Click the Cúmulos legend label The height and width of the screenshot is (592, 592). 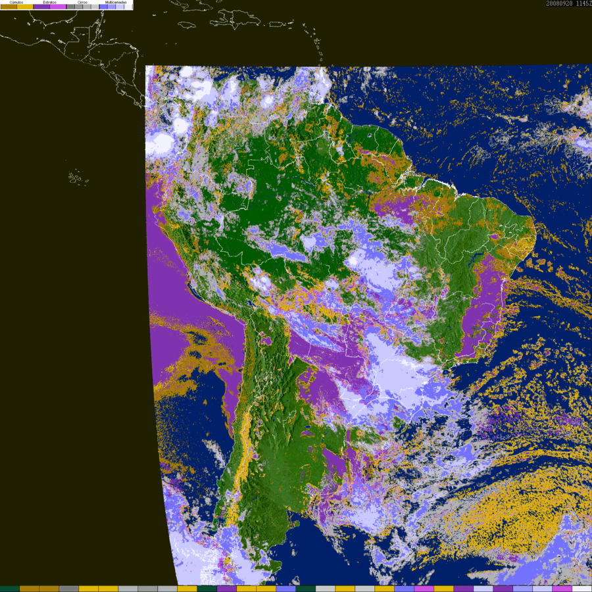(x=16, y=2)
